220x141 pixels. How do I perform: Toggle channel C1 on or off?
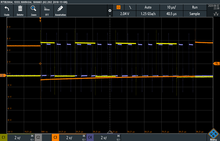pyautogui.click(x=4, y=137)
